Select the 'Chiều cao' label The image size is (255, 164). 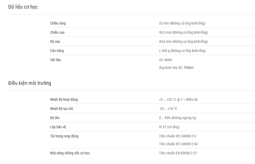point(57,32)
